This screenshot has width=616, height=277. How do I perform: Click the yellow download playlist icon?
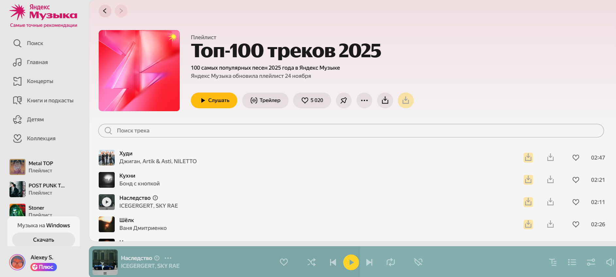click(406, 100)
